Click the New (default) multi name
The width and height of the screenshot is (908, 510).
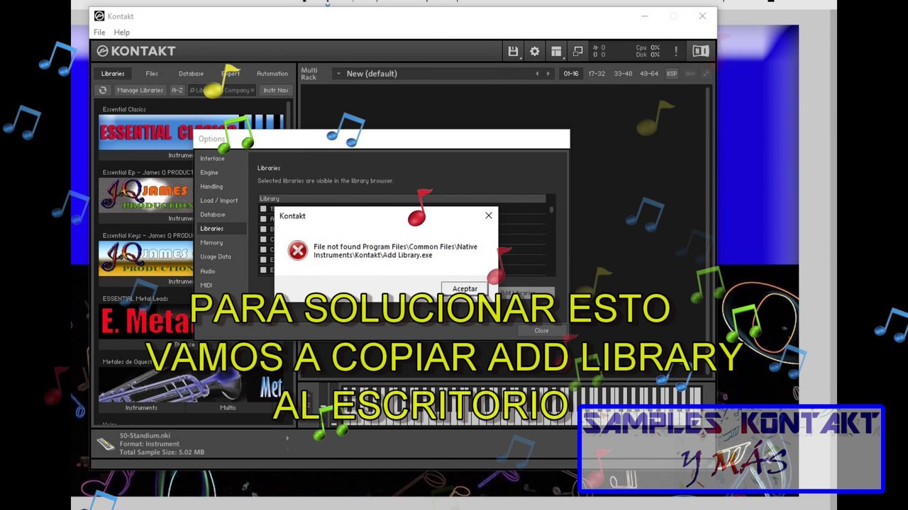372,74
